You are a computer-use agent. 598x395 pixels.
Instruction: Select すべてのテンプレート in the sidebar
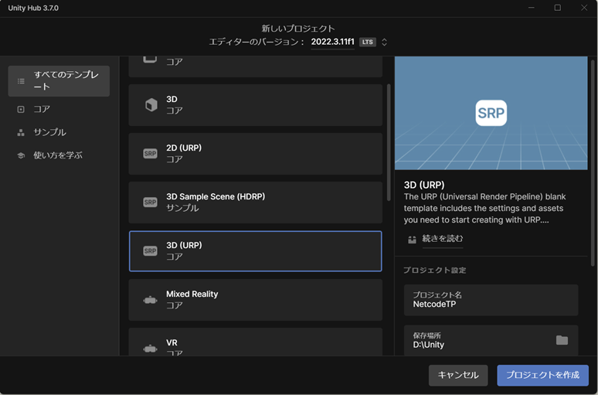click(59, 81)
